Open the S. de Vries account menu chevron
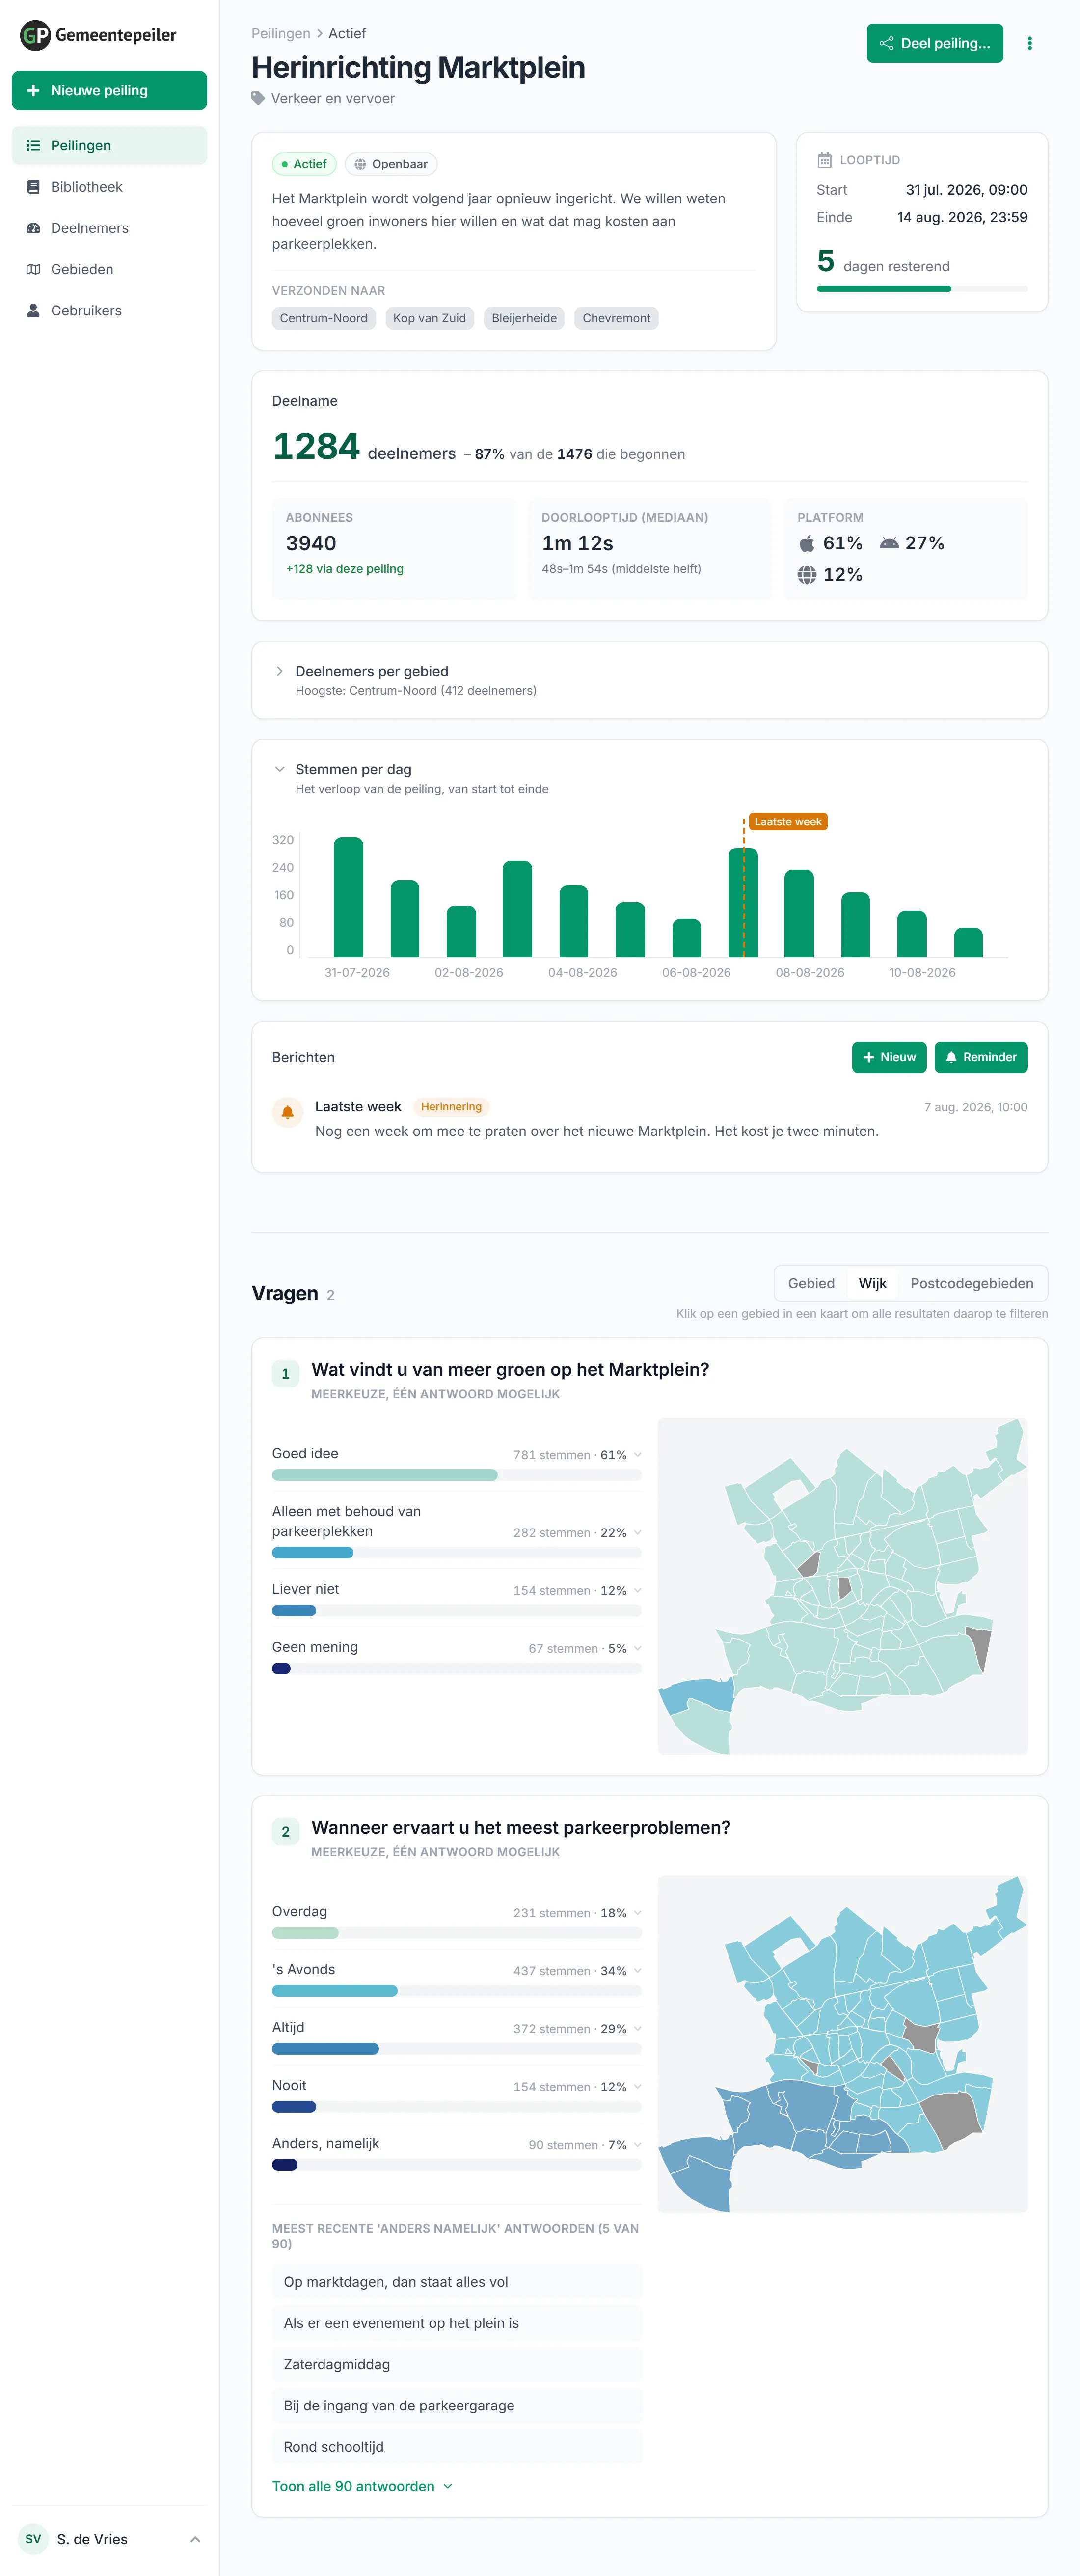The width and height of the screenshot is (1080, 2576). [195, 2539]
